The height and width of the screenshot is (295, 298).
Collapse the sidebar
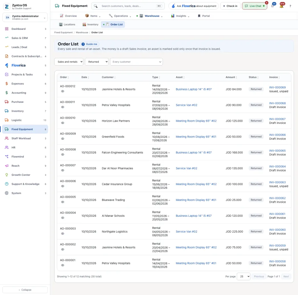click(25, 290)
